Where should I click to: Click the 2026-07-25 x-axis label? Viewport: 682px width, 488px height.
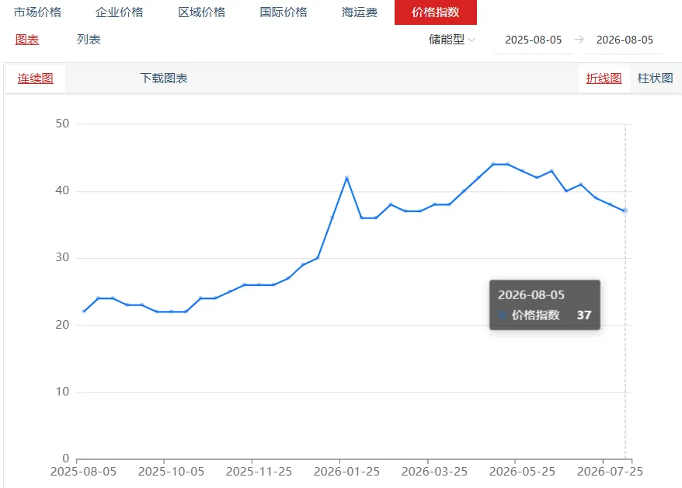(610, 472)
